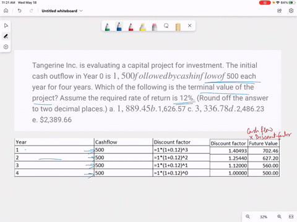The width and height of the screenshot is (297, 222).
Task: Go to the Home screen icon
Action: click(x=6, y=10)
